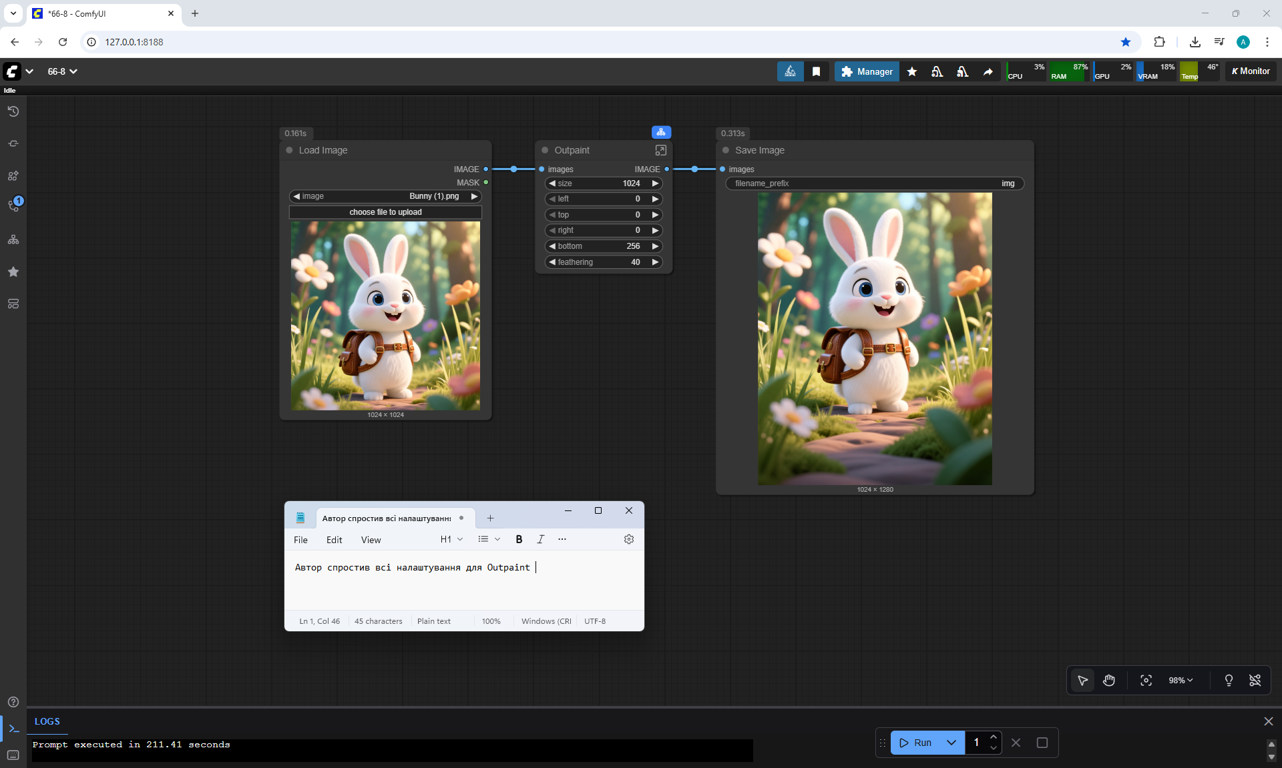Screen dimensions: 1282x768
Task: Click the bookmark icon in top toolbar
Action: pos(816,71)
